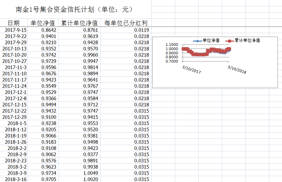The width and height of the screenshot is (282, 182).
Task: Click the blue 单位净值 legend marker
Action: (197, 41)
